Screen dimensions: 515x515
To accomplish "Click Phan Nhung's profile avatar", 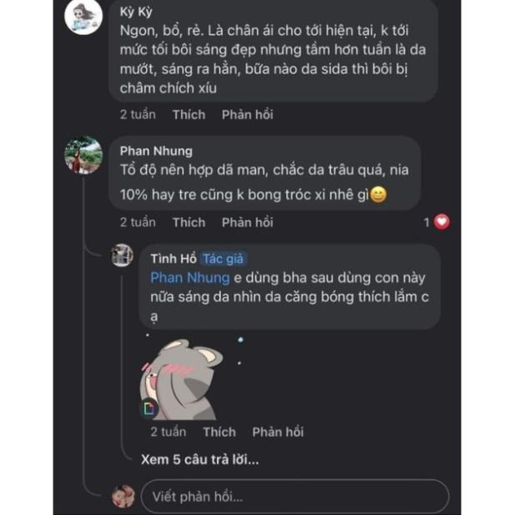I will tap(83, 155).
